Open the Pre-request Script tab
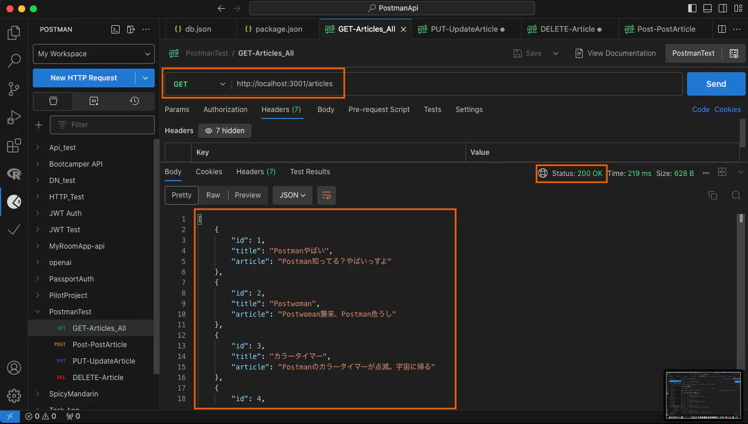 (x=379, y=110)
